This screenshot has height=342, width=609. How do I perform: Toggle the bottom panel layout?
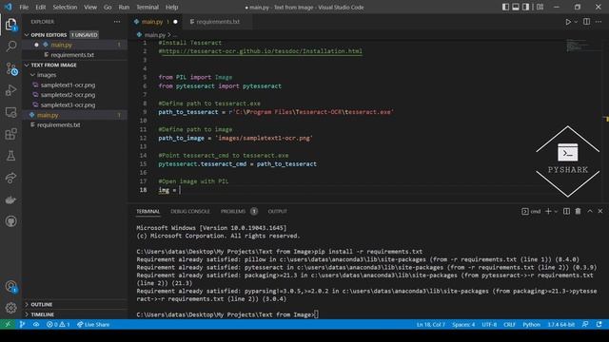tap(516, 7)
